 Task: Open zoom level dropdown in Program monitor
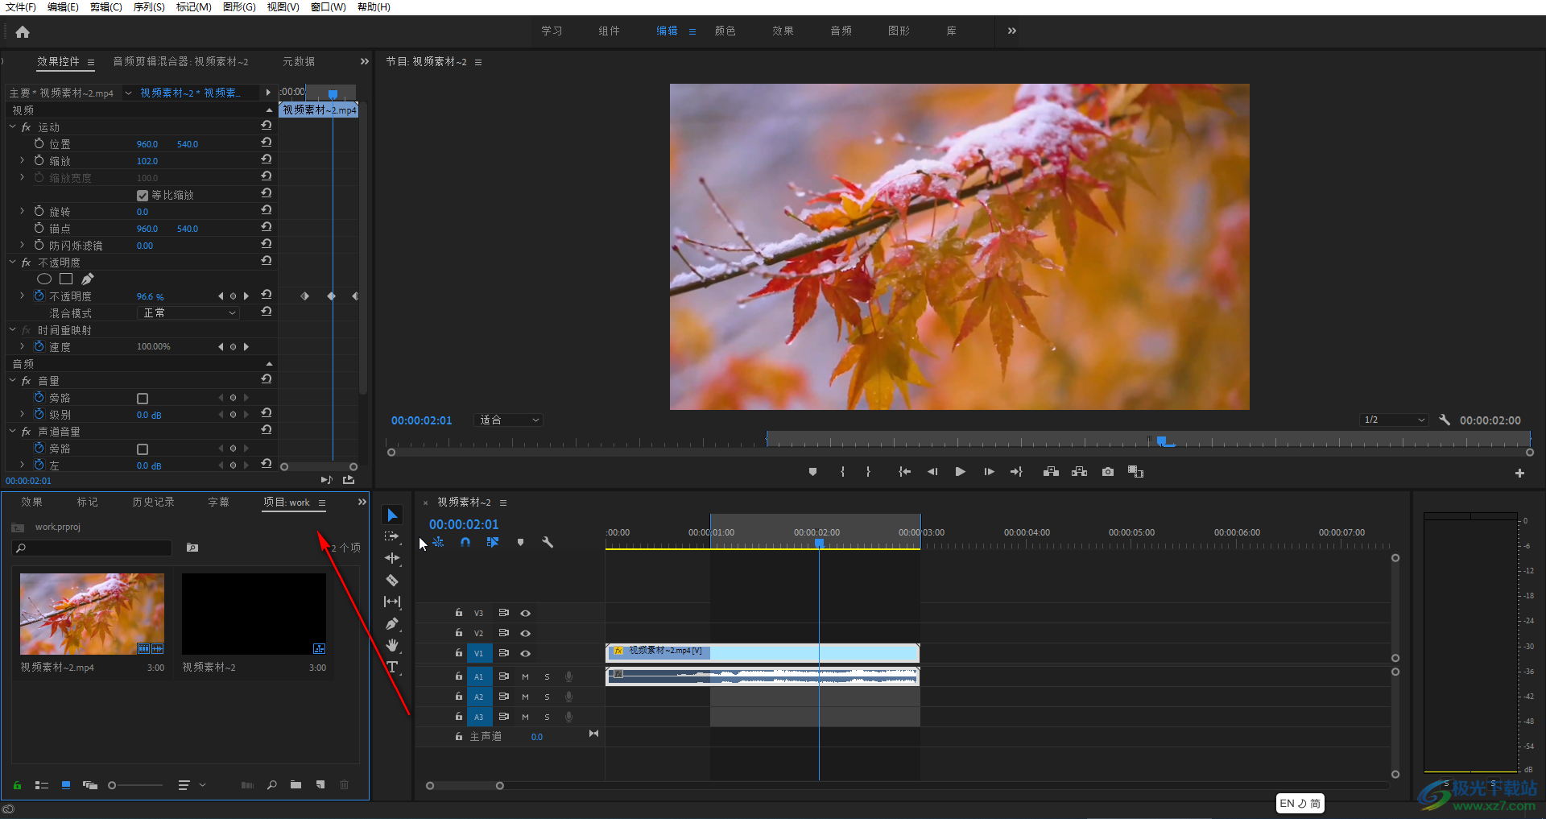[510, 420]
